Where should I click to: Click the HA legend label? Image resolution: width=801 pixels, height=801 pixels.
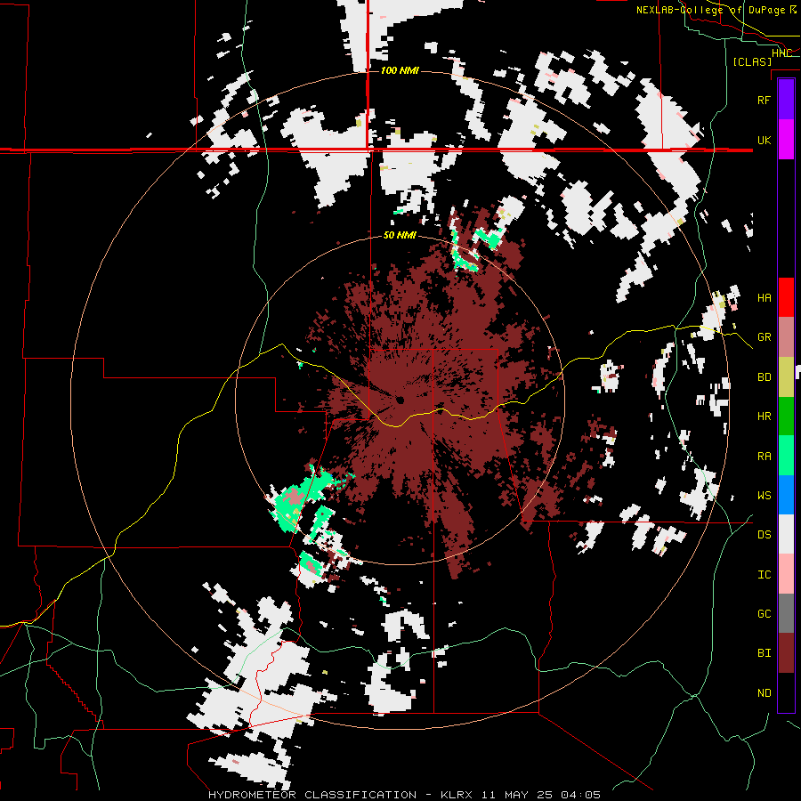(x=764, y=298)
